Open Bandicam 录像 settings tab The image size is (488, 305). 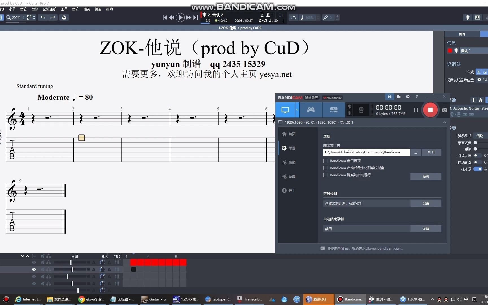(289, 162)
